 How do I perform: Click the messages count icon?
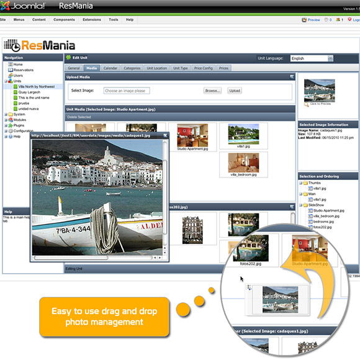[x=326, y=20]
